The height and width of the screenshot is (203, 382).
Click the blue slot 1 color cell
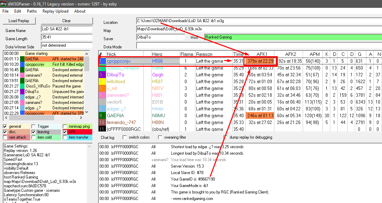pyautogui.click(x=102, y=61)
